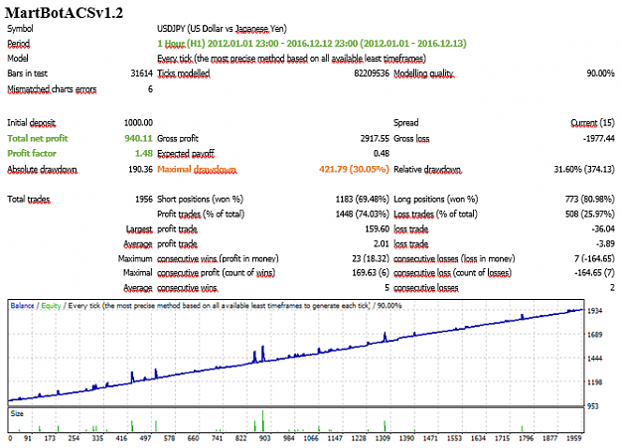Select the USDJPY symbol description text

tap(222, 29)
